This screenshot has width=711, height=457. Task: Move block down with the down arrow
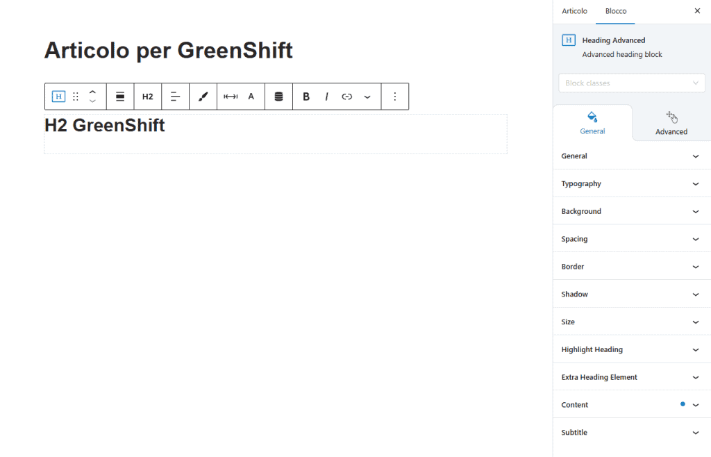(x=92, y=101)
